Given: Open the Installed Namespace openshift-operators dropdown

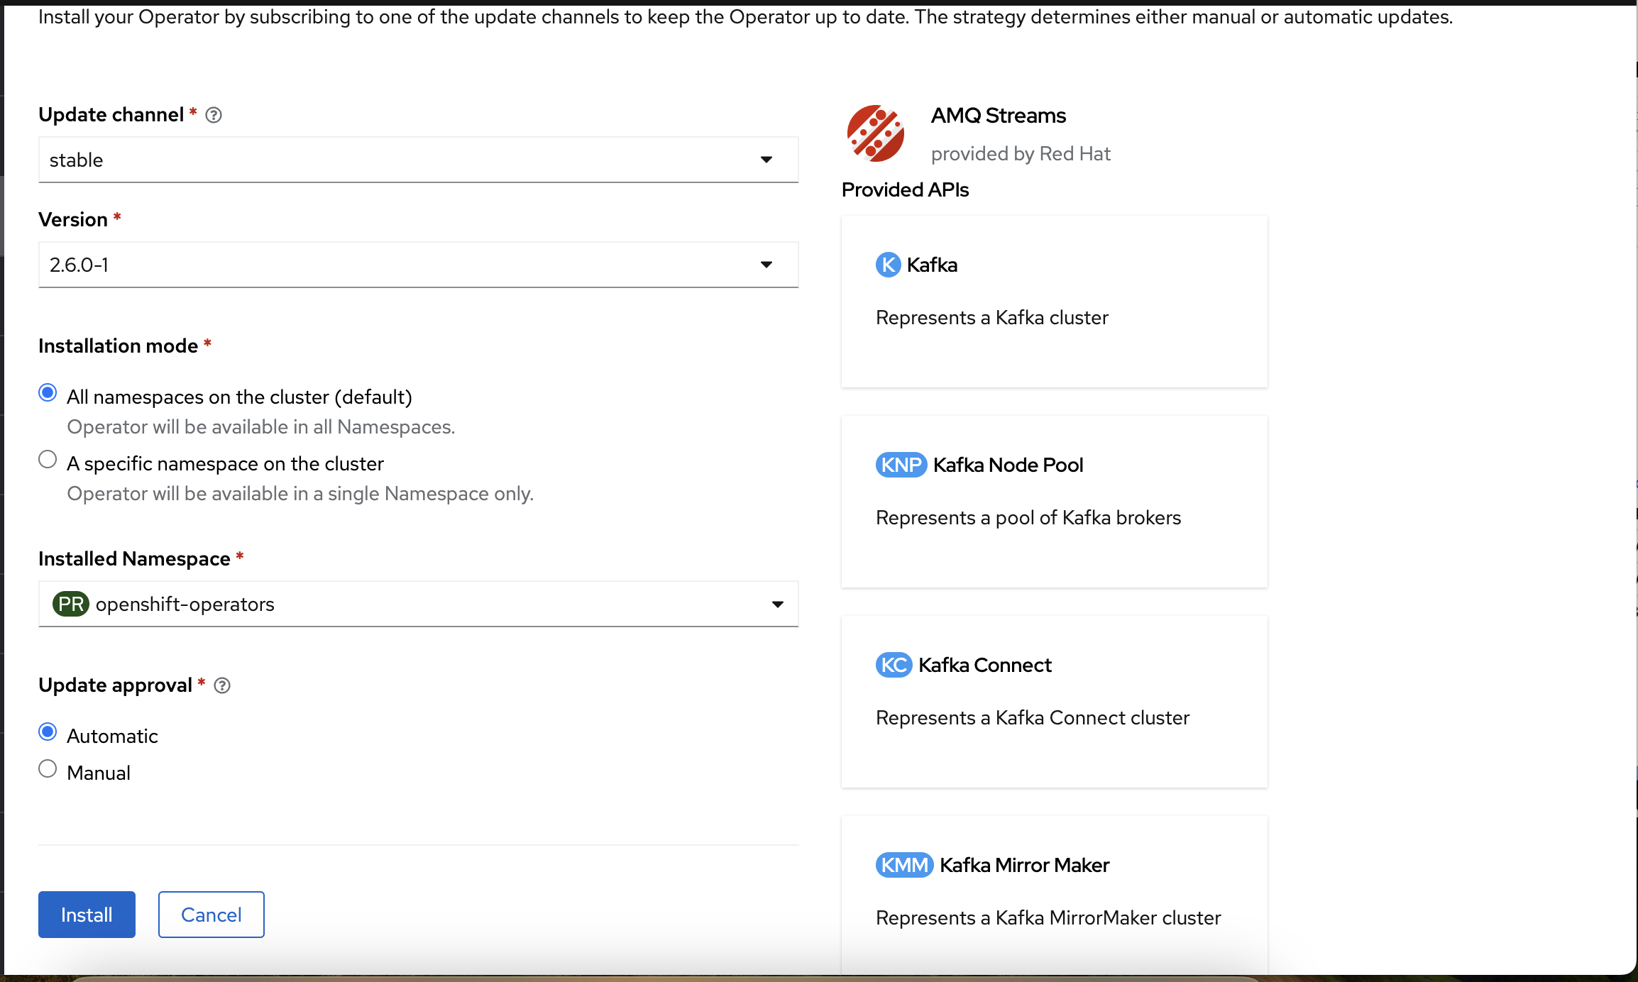Looking at the screenshot, I should [x=418, y=604].
